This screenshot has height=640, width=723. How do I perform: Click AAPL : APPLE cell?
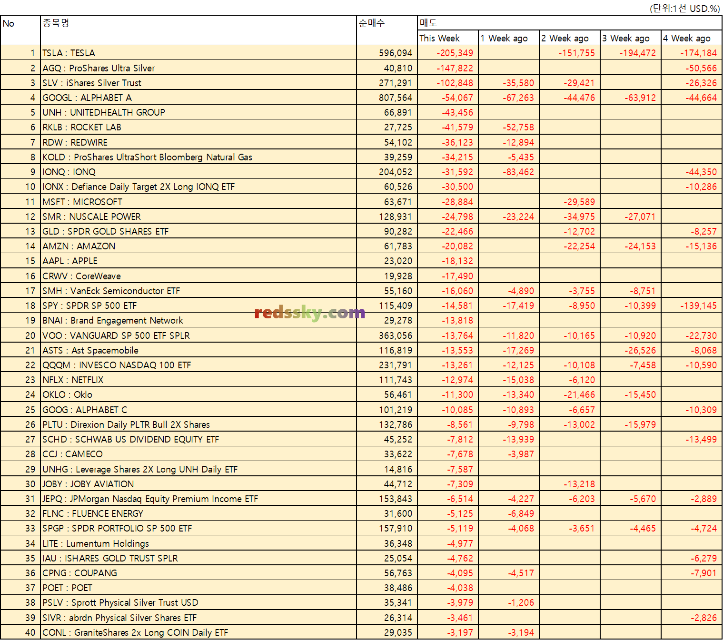198,261
